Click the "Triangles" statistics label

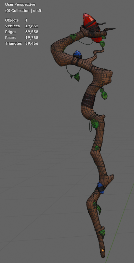13,43
